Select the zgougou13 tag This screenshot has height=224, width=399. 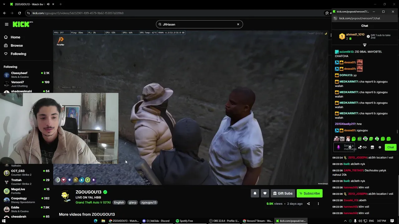149,203
